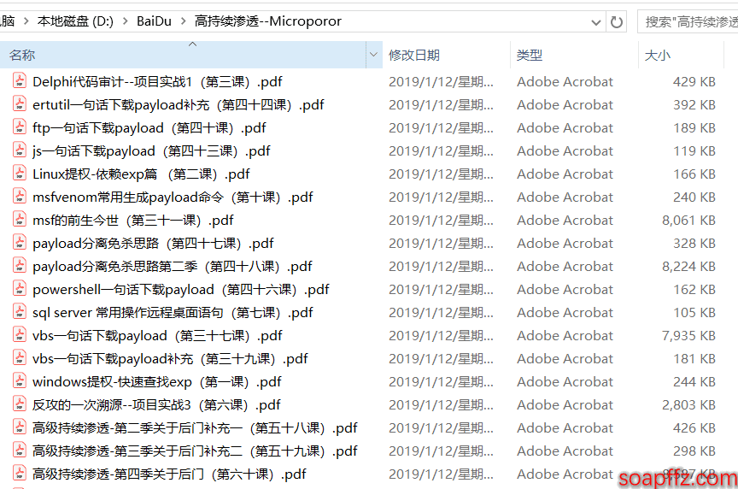Click PDF icon of vbs一句话下载payload（第三十七课）
Viewport: 738px width, 489px height.
[x=20, y=335]
